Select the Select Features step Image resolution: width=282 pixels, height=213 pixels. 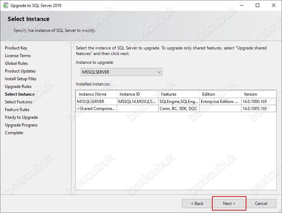coord(19,102)
